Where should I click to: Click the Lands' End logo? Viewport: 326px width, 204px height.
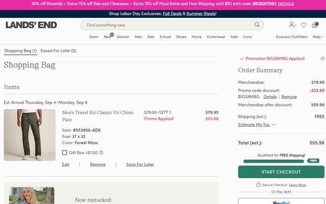tap(31, 25)
